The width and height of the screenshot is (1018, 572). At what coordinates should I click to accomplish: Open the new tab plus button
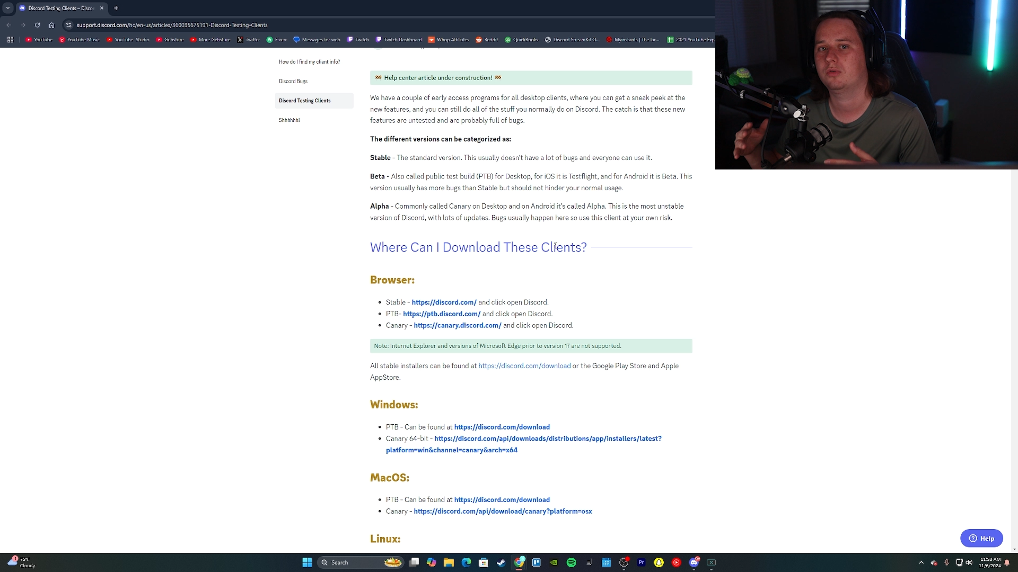[x=116, y=8]
